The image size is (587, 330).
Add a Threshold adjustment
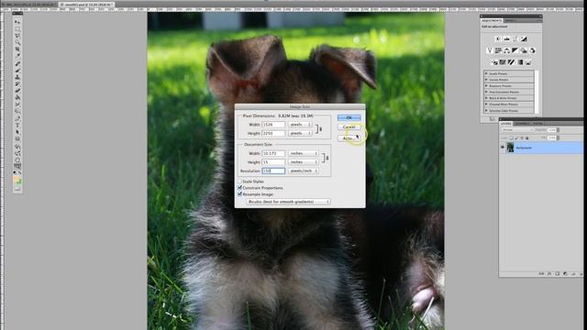click(511, 62)
